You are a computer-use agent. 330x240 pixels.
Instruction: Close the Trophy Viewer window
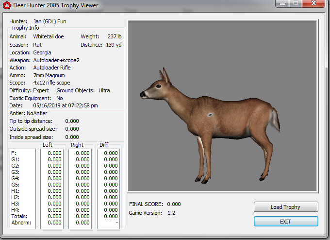pyautogui.click(x=313, y=4)
